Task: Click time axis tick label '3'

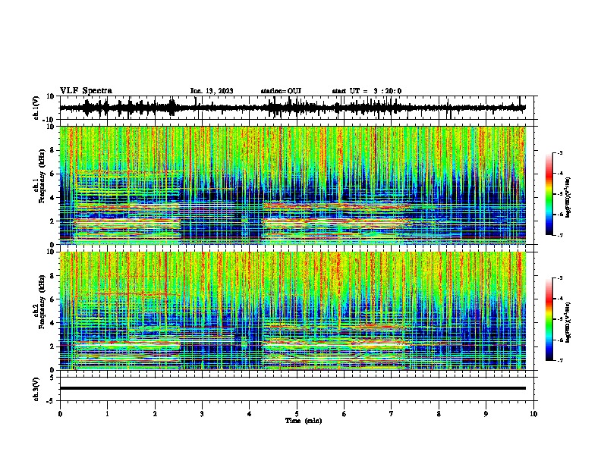Action: (202, 414)
